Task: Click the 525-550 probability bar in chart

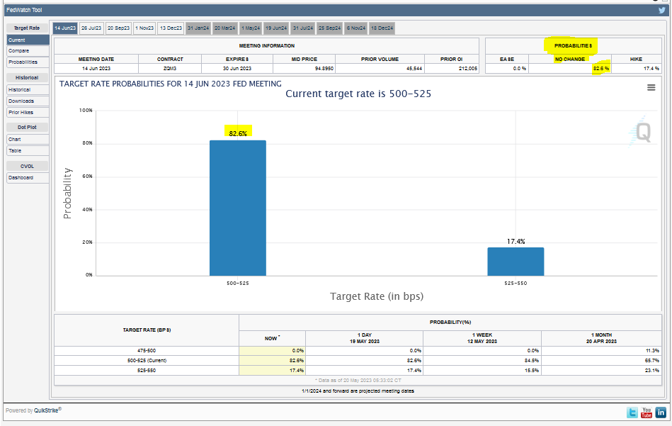Action: tap(516, 262)
